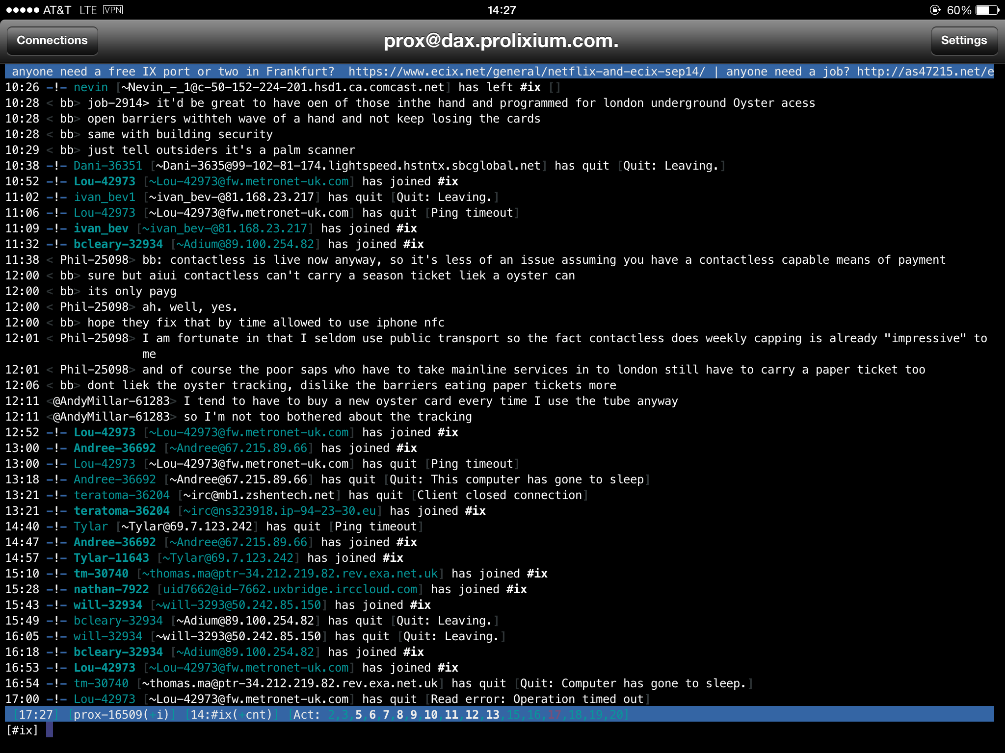Viewport: 1005px width, 753px height.
Task: Tap the signal strength dots
Action: 22,10
